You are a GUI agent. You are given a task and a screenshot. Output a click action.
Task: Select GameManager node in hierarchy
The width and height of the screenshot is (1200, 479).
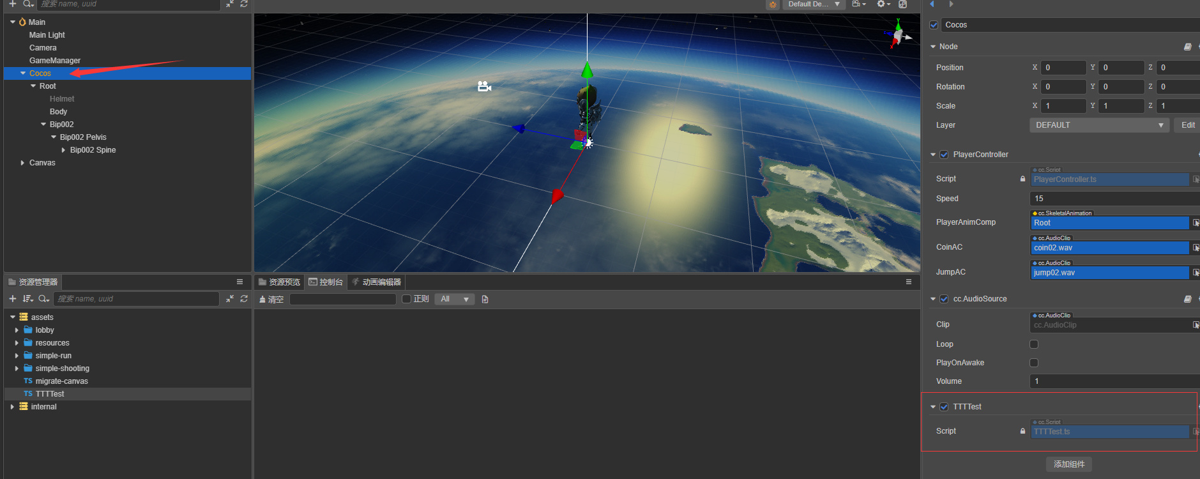[x=55, y=61]
